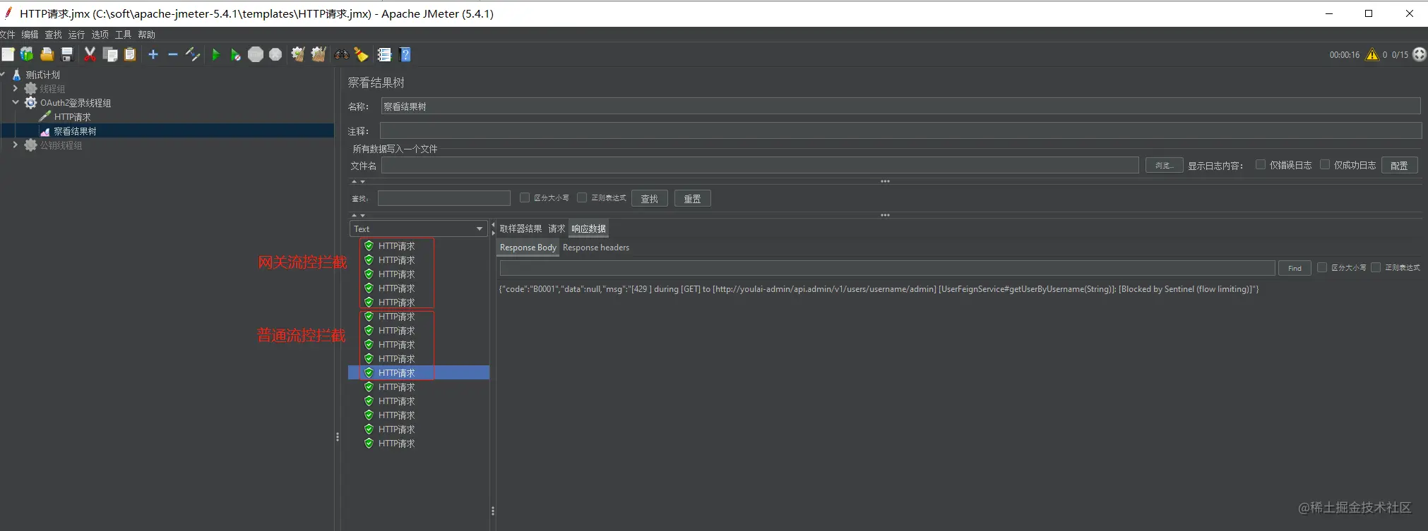1428x531 pixels.
Task: Switch to Response headers tab
Action: tap(596, 248)
